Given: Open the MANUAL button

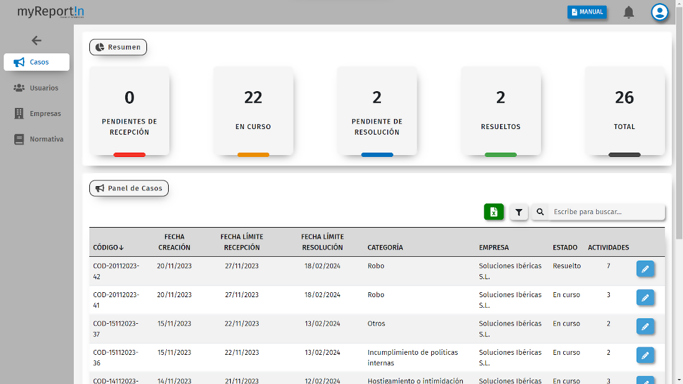Looking at the screenshot, I should point(586,12).
